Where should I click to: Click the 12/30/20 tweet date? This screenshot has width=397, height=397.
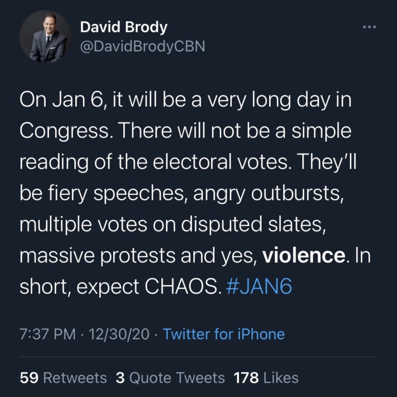[119, 334]
